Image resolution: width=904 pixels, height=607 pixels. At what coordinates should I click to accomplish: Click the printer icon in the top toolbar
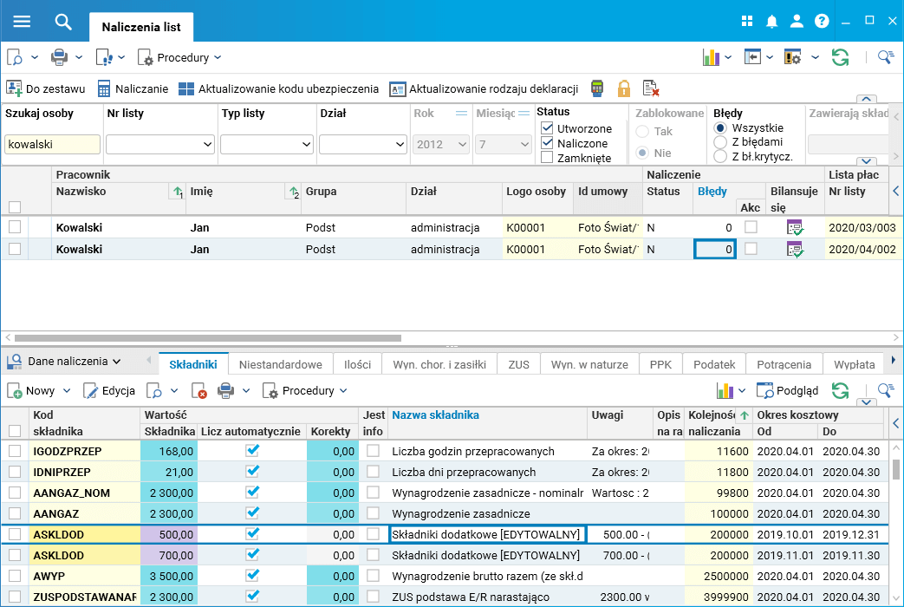point(59,57)
